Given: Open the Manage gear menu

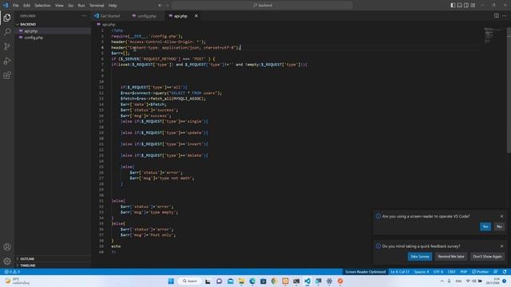Looking at the screenshot, I should (x=7, y=261).
